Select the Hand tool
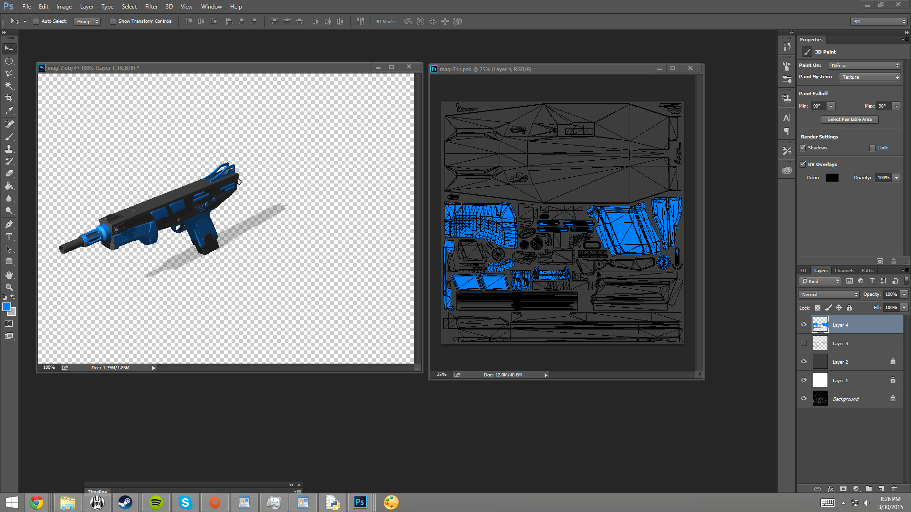The height and width of the screenshot is (512, 911). (9, 275)
